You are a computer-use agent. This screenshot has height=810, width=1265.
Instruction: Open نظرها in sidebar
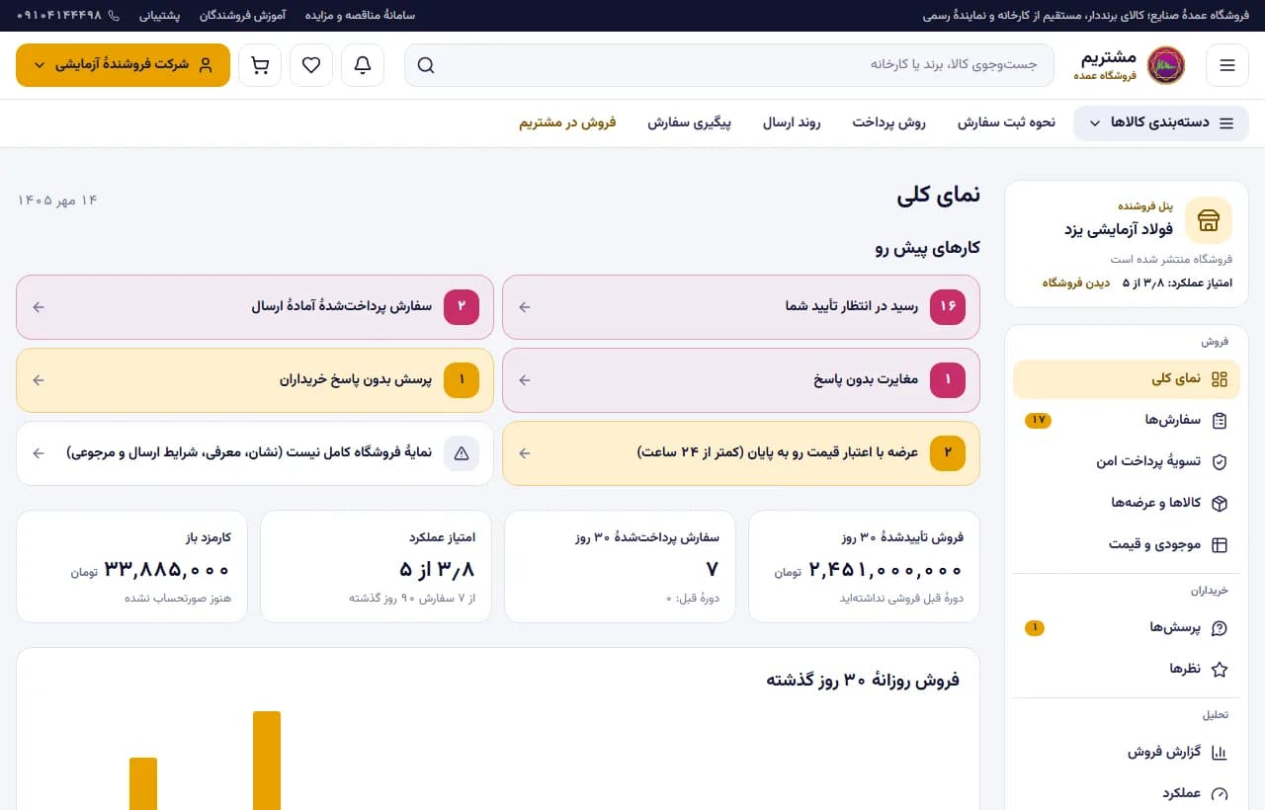click(x=1127, y=670)
